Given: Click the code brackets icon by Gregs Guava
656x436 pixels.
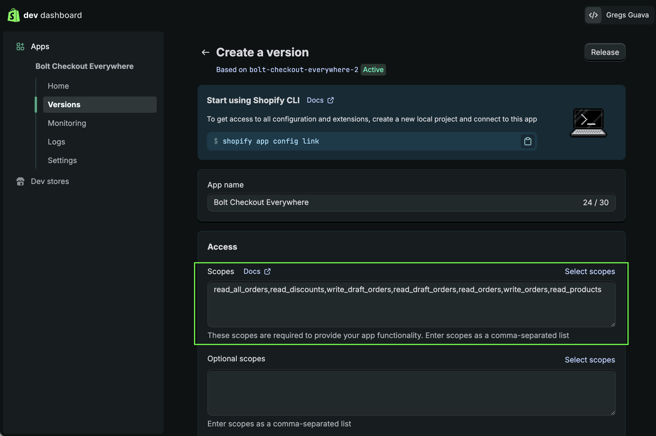Looking at the screenshot, I should (x=593, y=15).
